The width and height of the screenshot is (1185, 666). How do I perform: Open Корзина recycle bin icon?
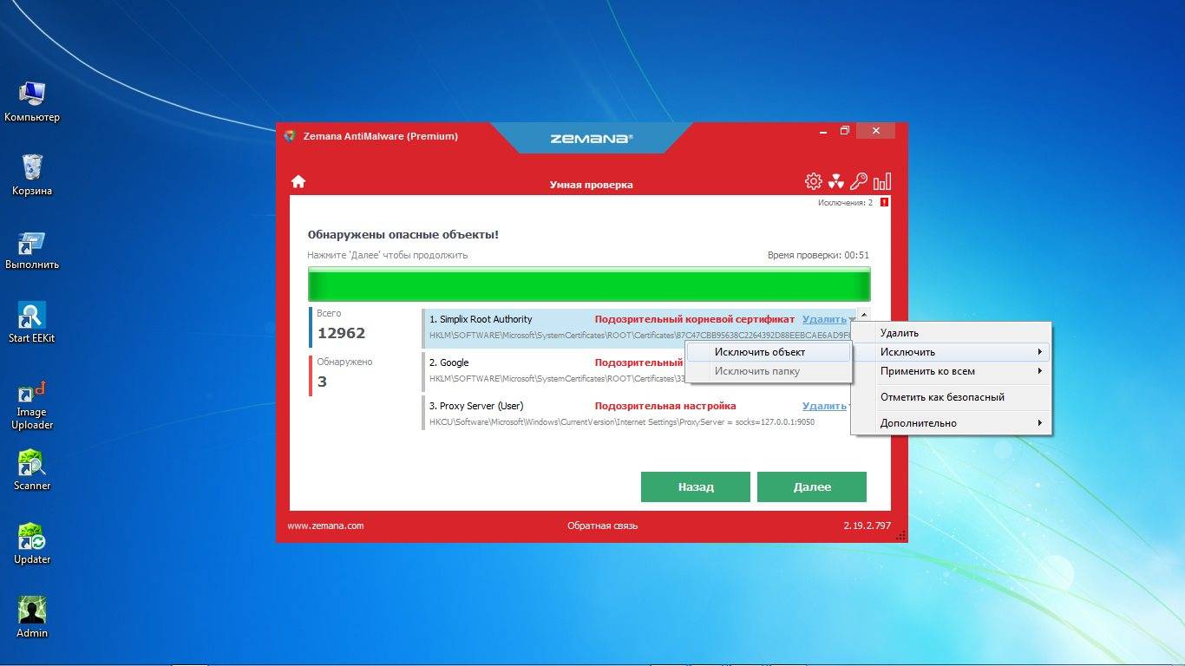click(x=32, y=175)
